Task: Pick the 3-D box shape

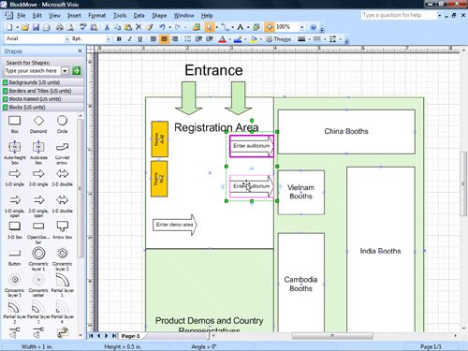Action: coord(15,229)
